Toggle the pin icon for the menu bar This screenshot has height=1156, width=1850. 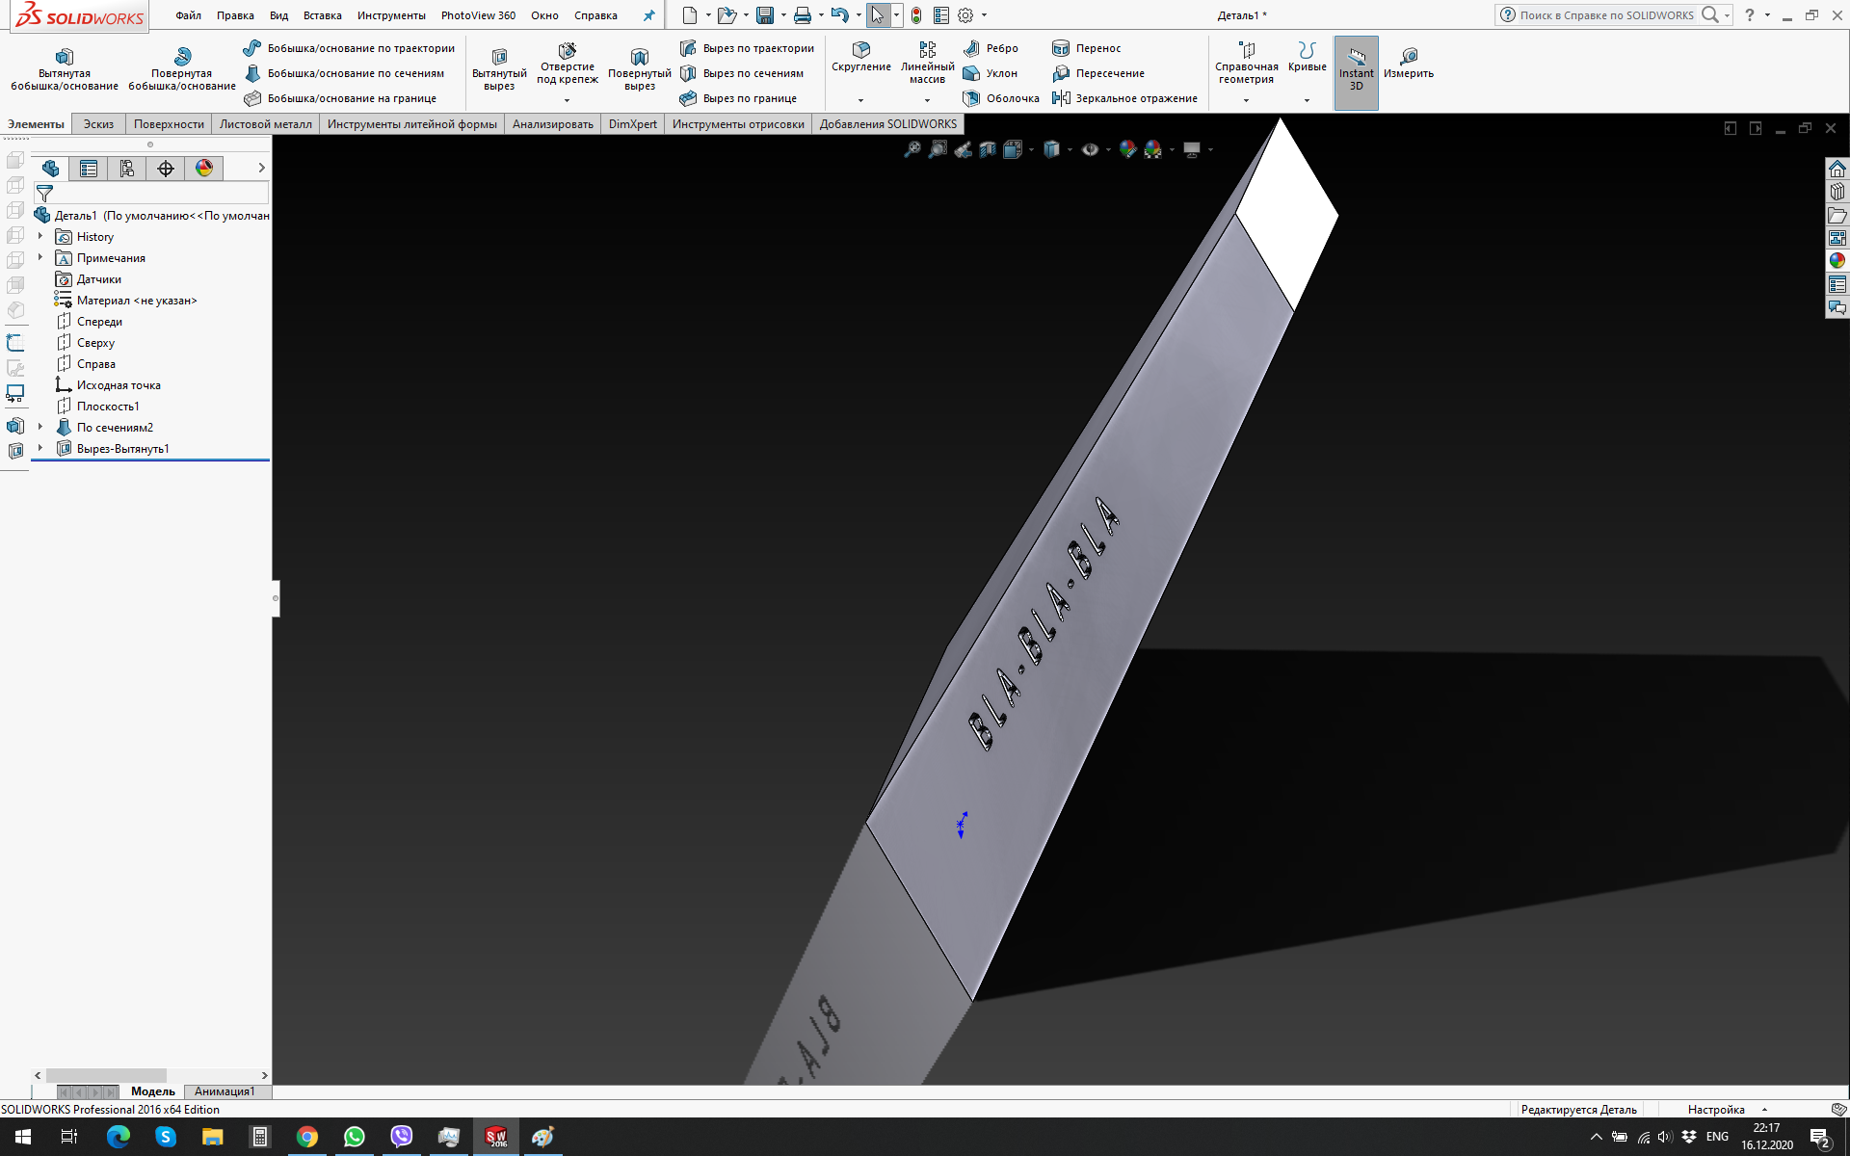point(648,15)
